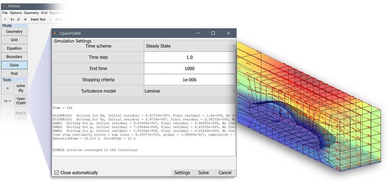This screenshot has width=388, height=183.
Task: Open the Grid menu
Action: point(44,13)
